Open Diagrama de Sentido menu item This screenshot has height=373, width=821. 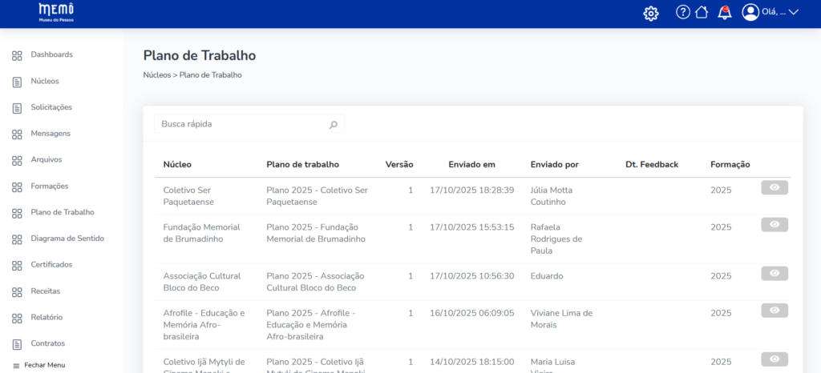tap(67, 239)
